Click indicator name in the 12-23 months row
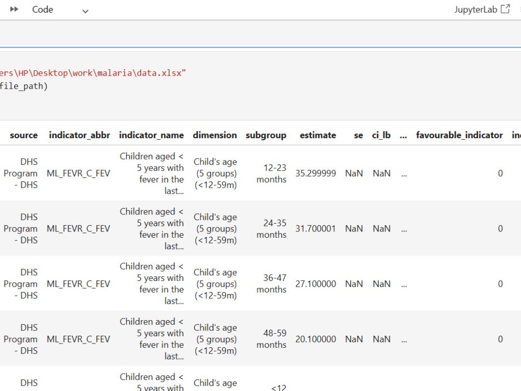The width and height of the screenshot is (521, 391). point(152,174)
